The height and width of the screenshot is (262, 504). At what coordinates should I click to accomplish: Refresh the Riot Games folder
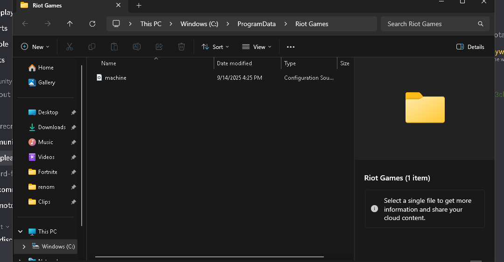[x=92, y=24]
